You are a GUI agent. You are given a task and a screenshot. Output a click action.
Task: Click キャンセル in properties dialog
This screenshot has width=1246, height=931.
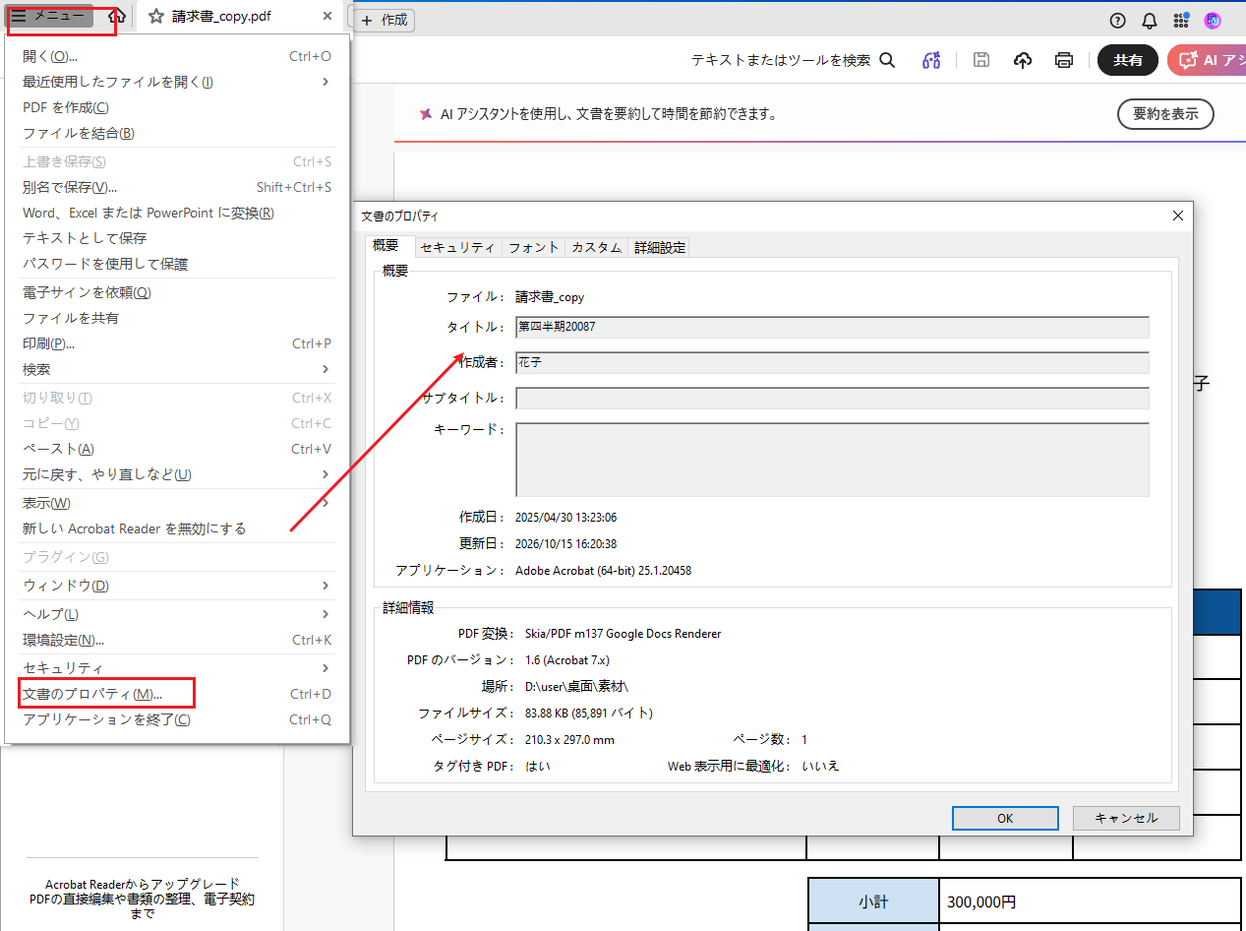pos(1126,818)
